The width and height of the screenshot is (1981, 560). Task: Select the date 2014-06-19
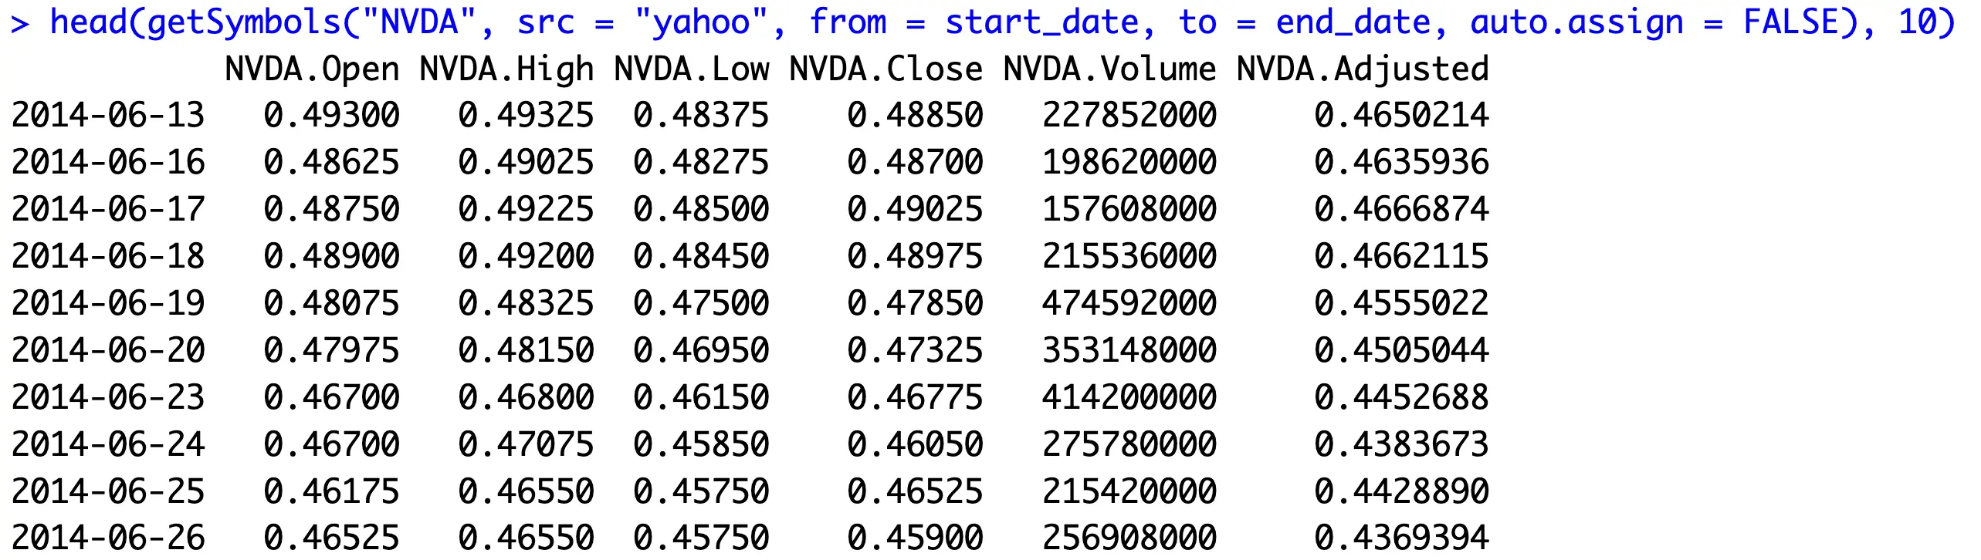tap(108, 303)
